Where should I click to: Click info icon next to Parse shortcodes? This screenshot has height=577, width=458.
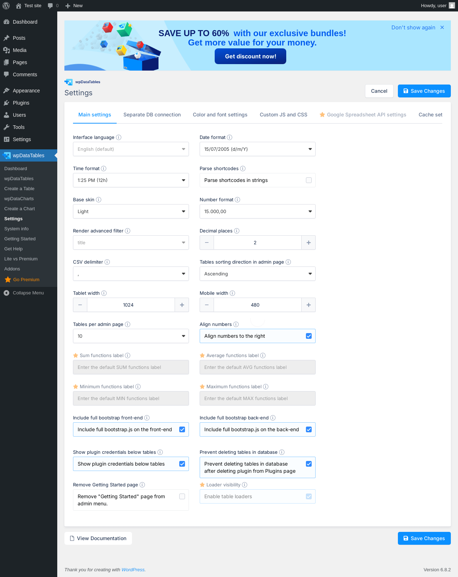pyautogui.click(x=243, y=169)
